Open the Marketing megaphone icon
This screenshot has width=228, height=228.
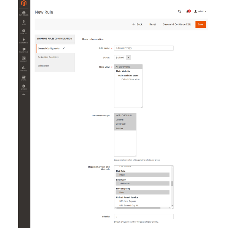24,50
